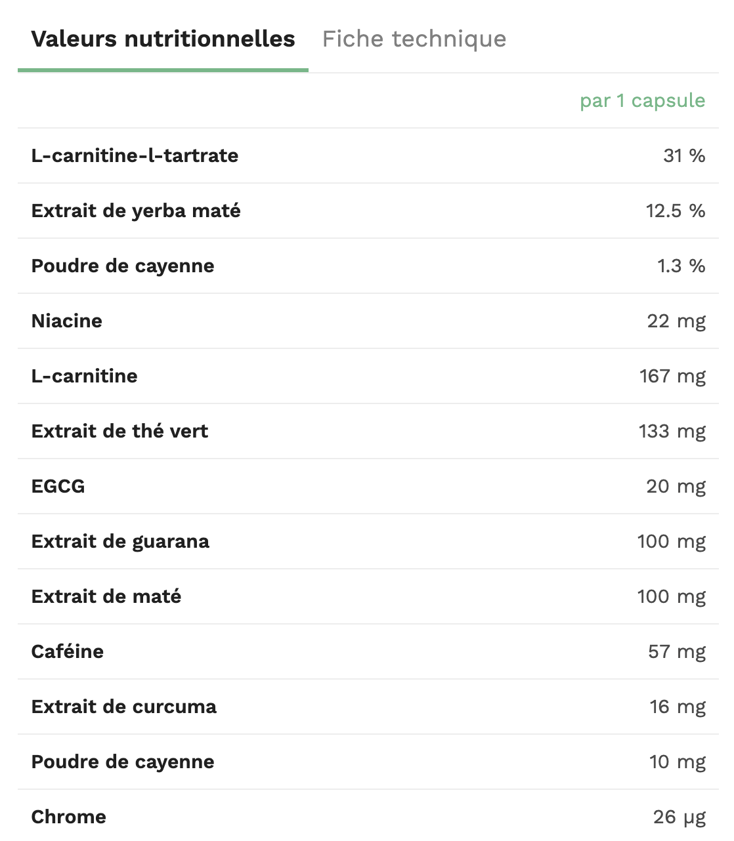
Task: Select the Poudre de cayenne 1.3 % row
Action: coord(368,266)
